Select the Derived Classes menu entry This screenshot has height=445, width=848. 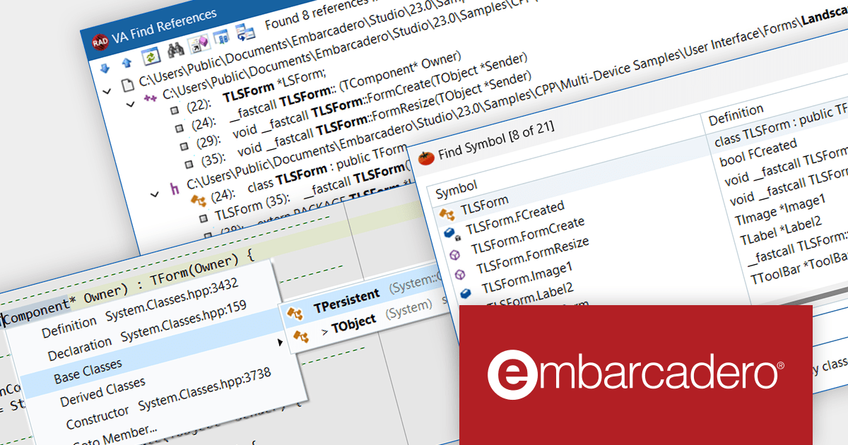click(102, 392)
